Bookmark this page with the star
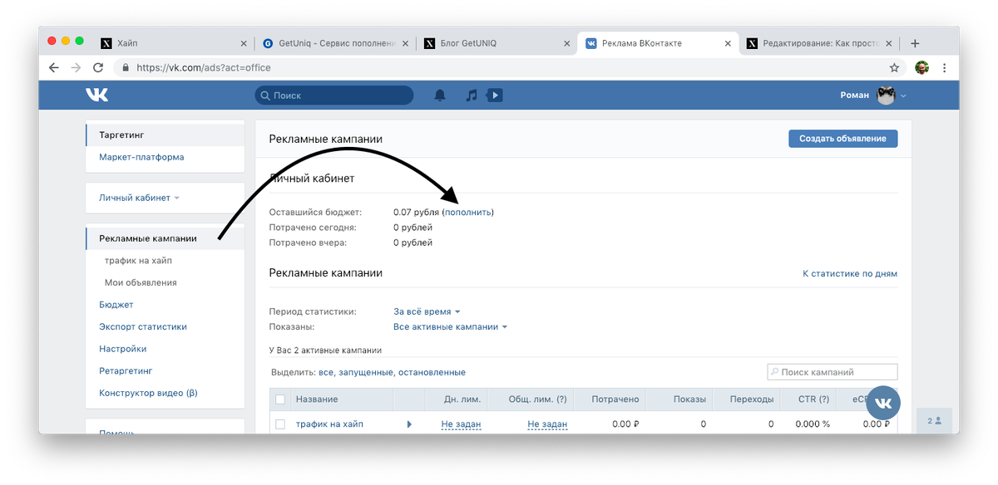 click(894, 68)
